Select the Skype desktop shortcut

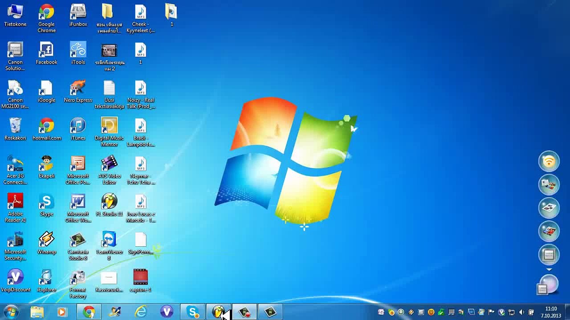(x=46, y=205)
